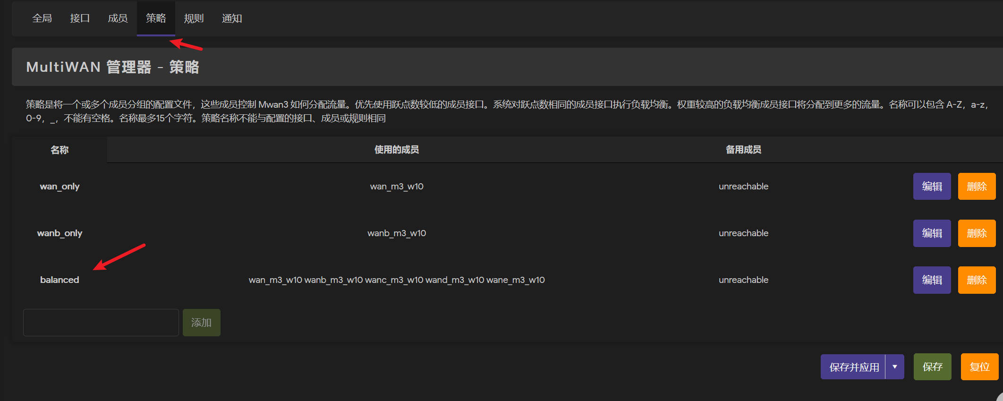Switch to the 通知 tab
This screenshot has width=1003, height=401.
pos(232,18)
